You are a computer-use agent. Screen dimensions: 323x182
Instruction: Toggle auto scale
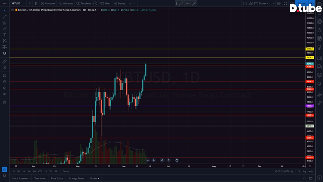[311, 171]
